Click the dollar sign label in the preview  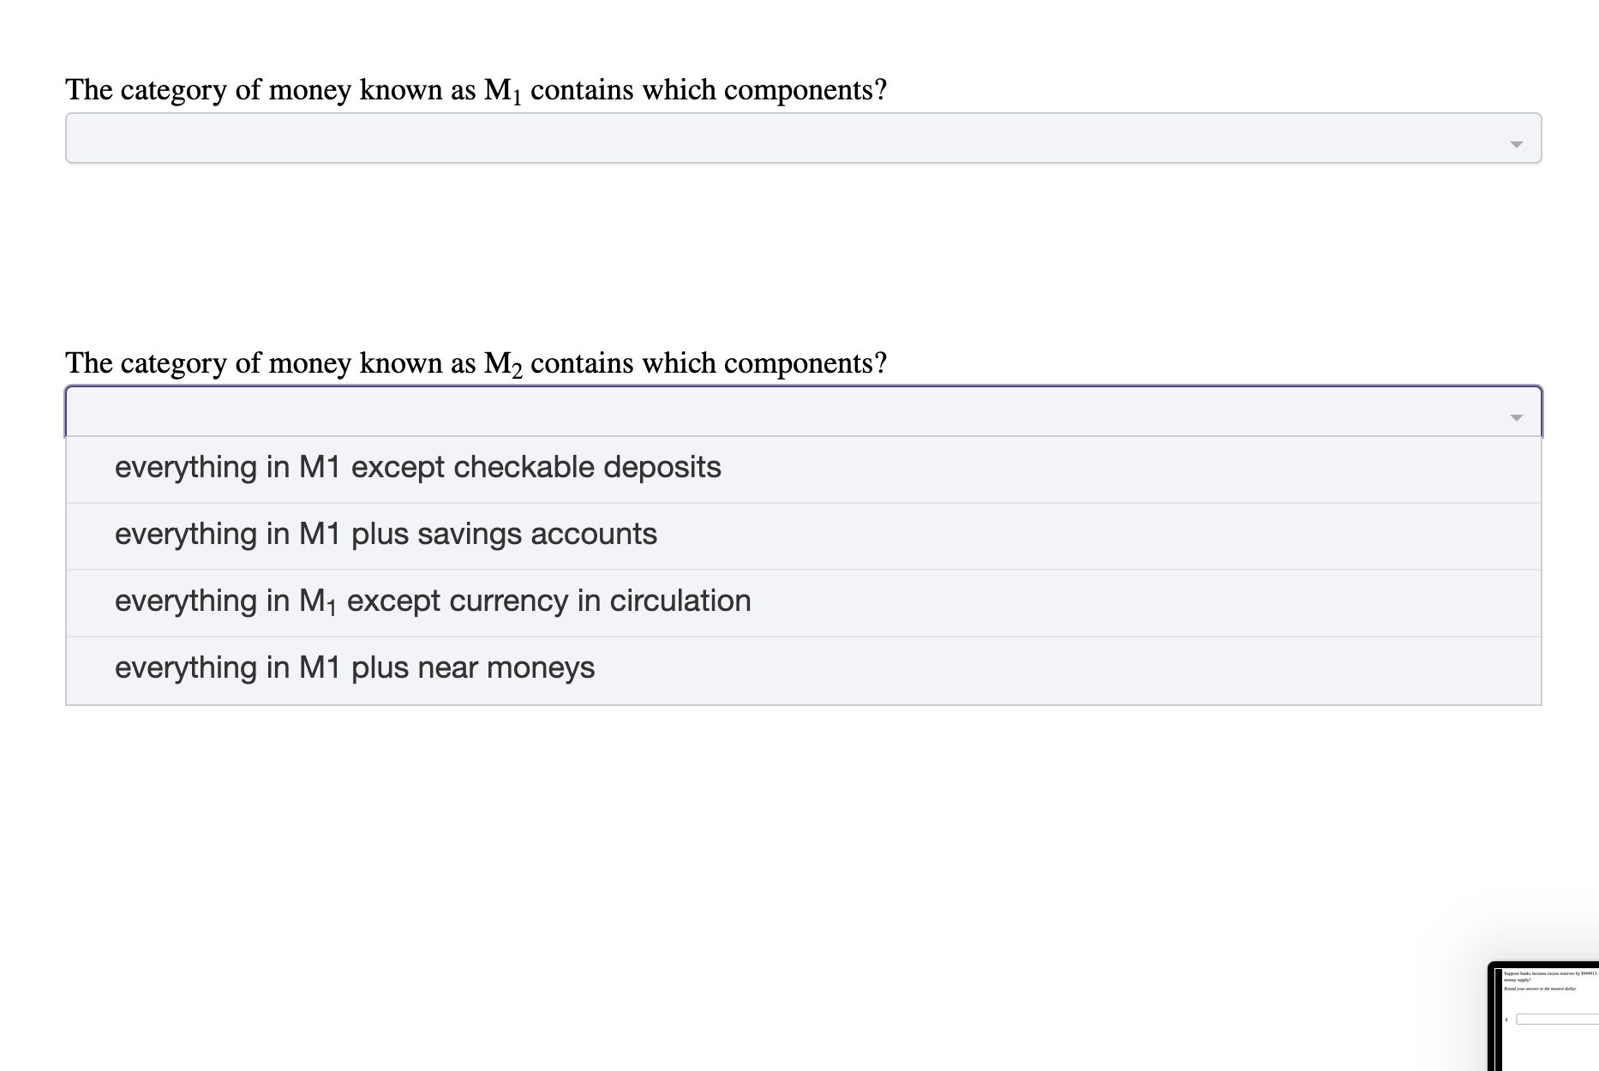click(1506, 1020)
